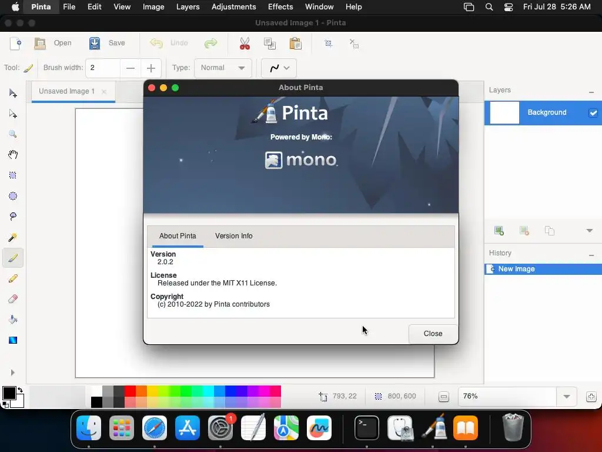This screenshot has height=452, width=602.
Task: Open Layers panel toolbar overflow arrow
Action: (x=589, y=231)
